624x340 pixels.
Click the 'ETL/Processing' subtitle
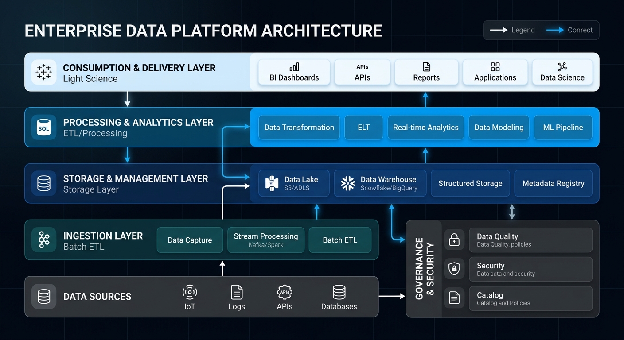point(95,133)
